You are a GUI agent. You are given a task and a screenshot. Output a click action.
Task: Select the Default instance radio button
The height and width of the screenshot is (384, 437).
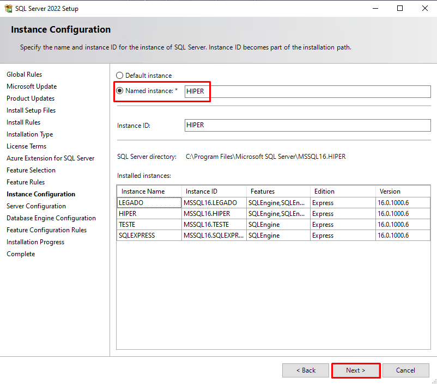pos(119,75)
